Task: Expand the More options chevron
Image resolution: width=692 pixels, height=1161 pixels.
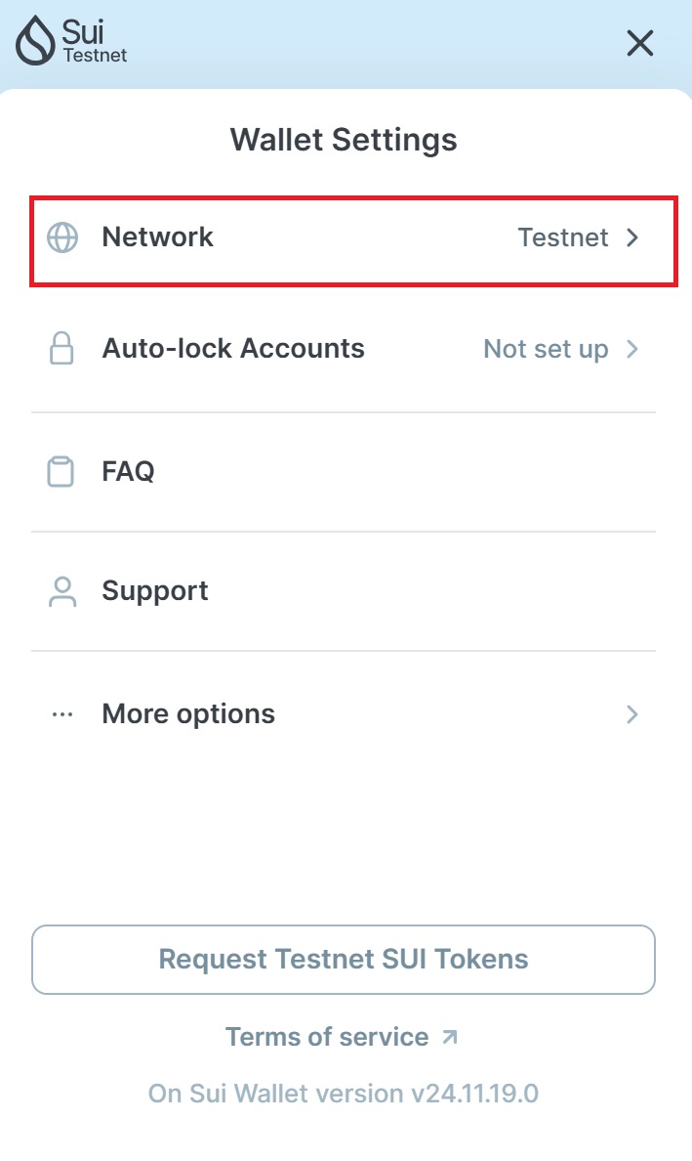Action: click(632, 714)
